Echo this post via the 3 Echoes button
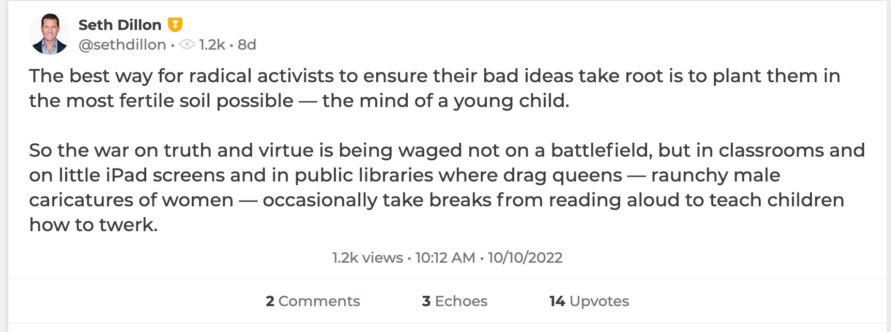 454,301
